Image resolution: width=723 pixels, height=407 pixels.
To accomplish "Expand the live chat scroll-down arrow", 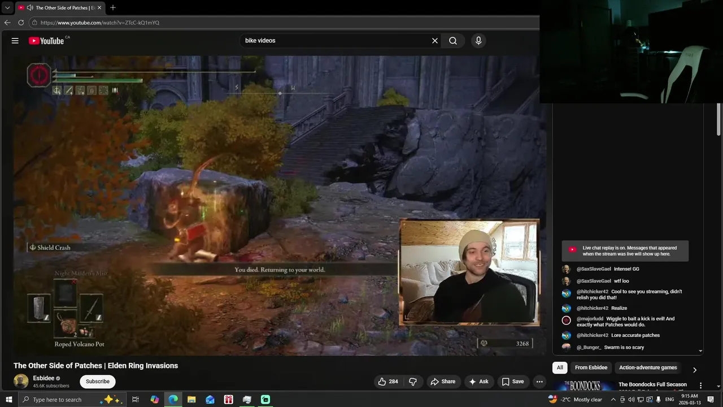I will coord(700,351).
